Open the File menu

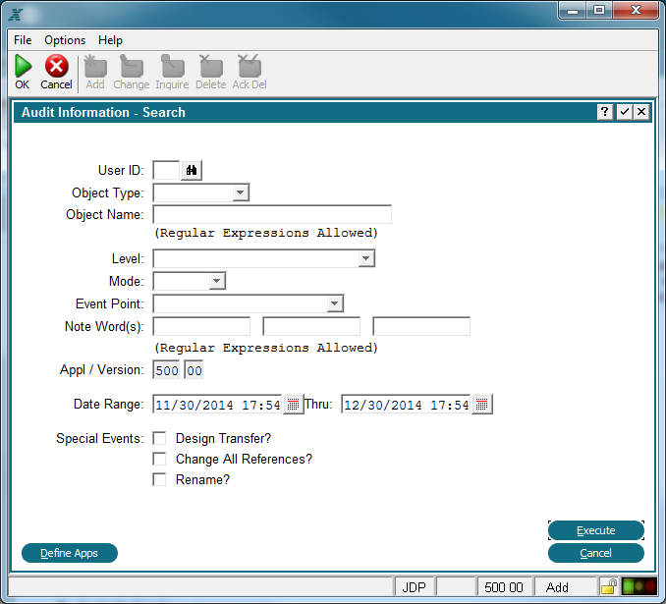point(23,40)
